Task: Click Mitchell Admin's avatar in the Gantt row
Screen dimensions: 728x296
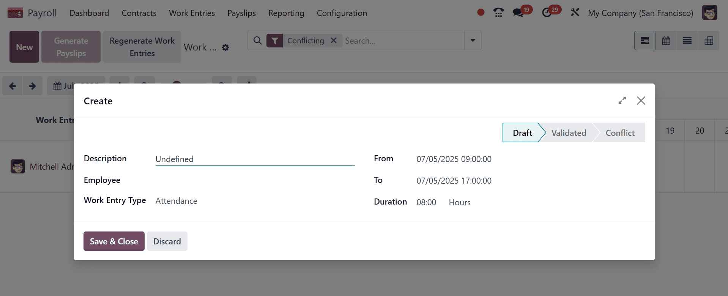Action: pos(18,166)
